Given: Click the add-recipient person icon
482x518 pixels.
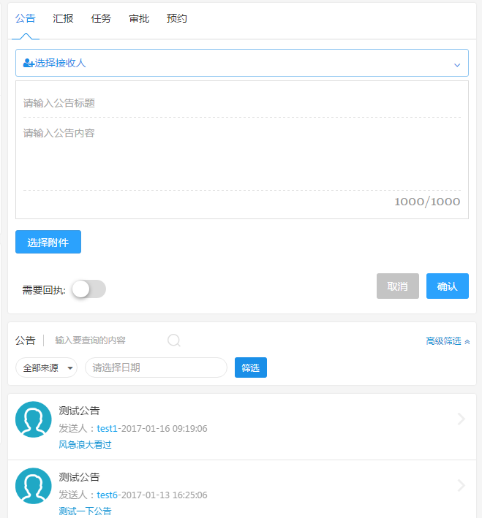Looking at the screenshot, I should (29, 63).
